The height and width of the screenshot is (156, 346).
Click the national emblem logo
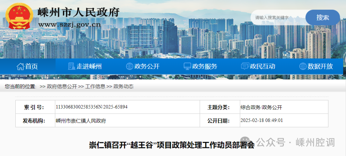coord(20,16)
